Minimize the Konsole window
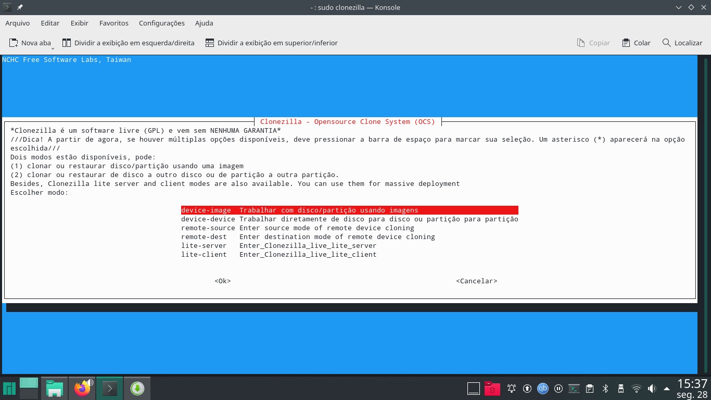Image resolution: width=711 pixels, height=400 pixels. pyautogui.click(x=679, y=7)
